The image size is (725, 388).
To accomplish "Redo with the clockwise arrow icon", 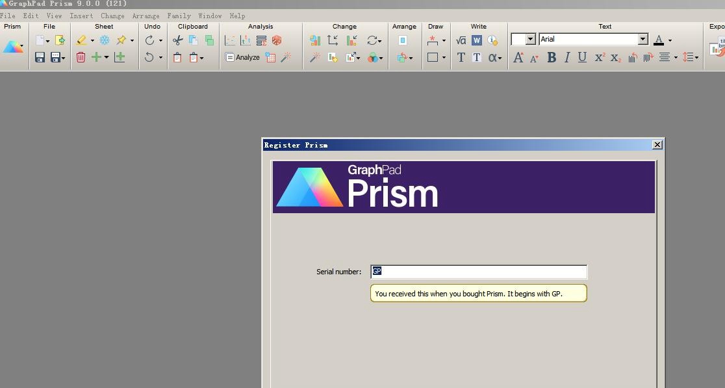I will pos(149,40).
